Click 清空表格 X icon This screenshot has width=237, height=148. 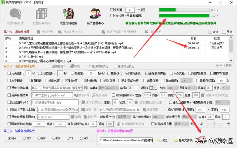(146, 32)
